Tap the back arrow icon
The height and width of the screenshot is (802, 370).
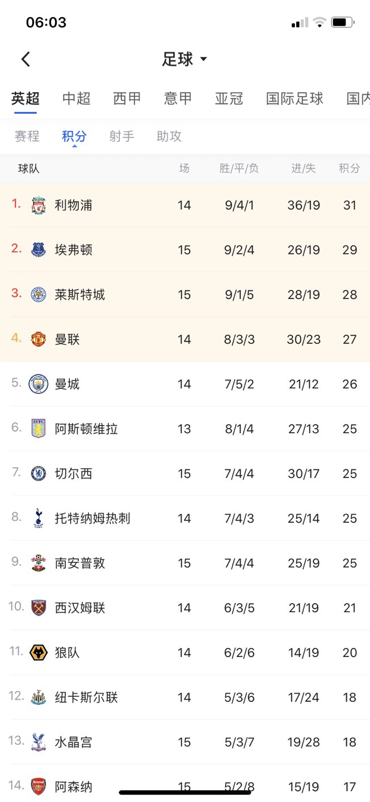click(x=26, y=59)
